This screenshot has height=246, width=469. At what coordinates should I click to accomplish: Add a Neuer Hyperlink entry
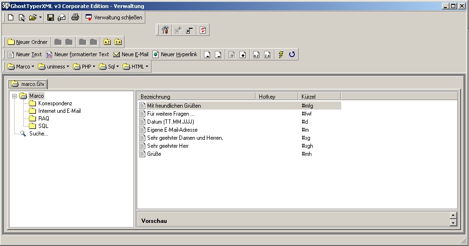[x=175, y=54]
